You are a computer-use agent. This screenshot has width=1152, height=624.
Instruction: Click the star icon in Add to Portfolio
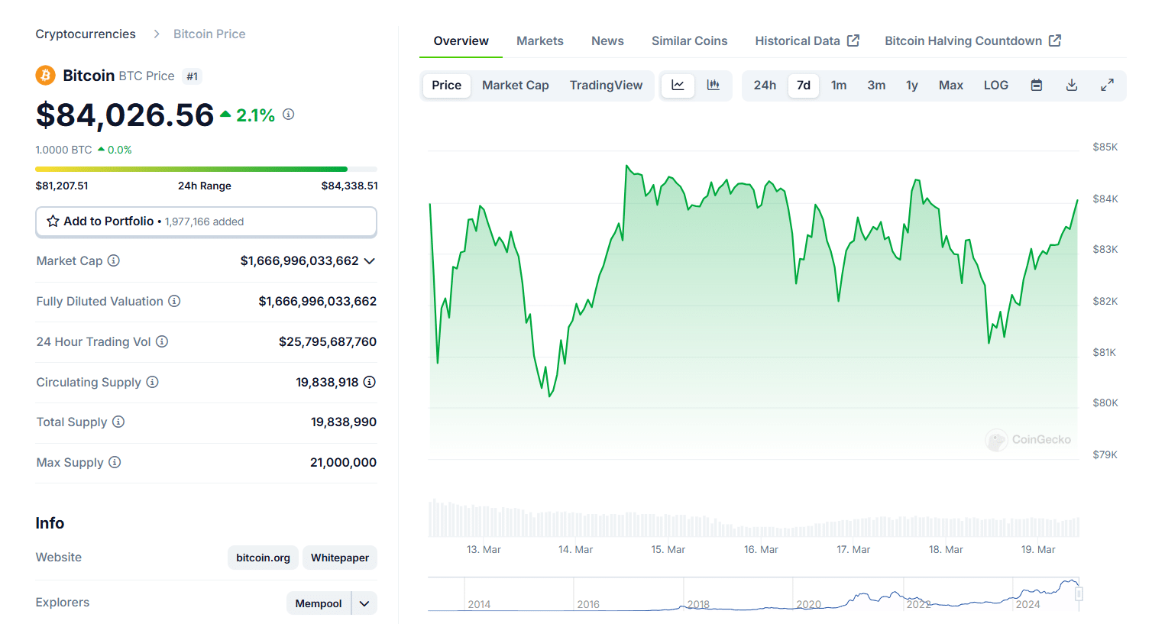point(53,221)
